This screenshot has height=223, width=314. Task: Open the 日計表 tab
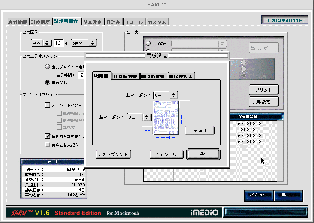114,22
